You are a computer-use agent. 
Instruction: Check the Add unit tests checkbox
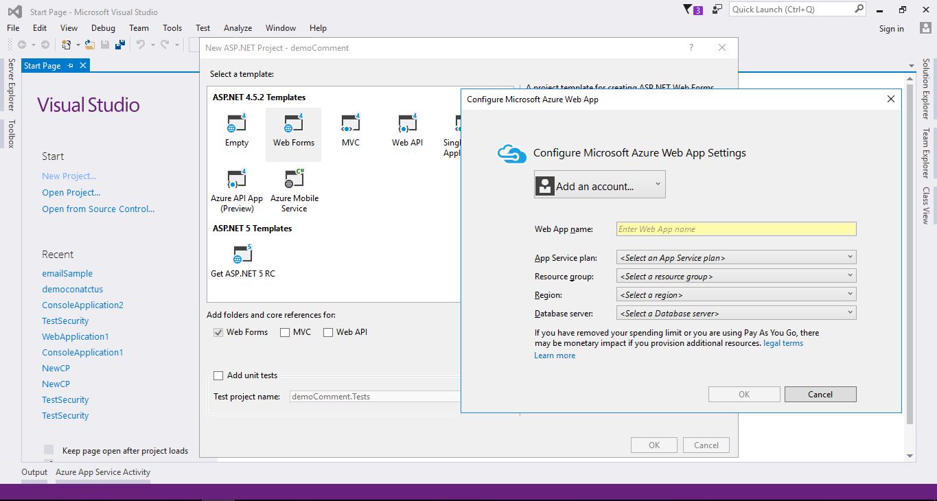coord(218,375)
